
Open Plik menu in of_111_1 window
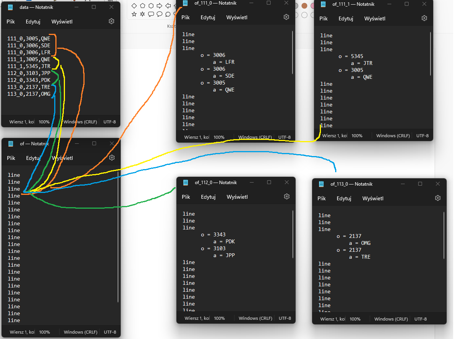click(x=324, y=18)
